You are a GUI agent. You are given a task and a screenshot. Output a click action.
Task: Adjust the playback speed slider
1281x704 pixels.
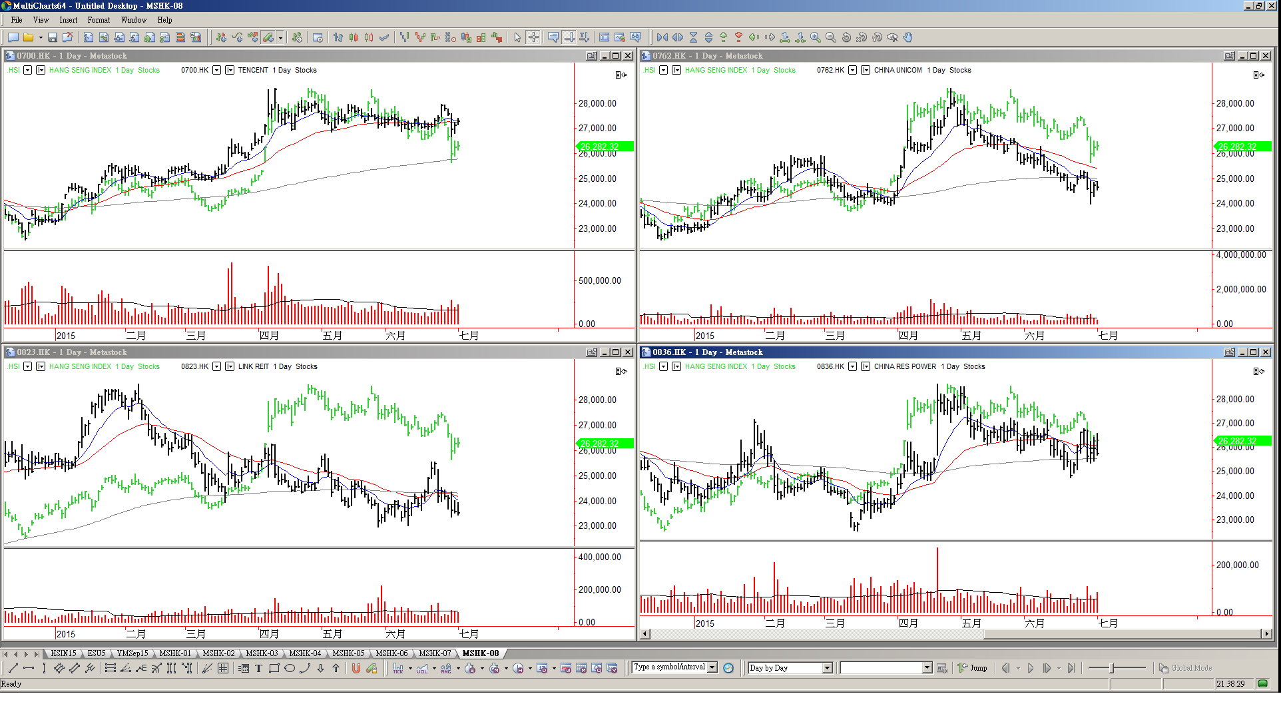tap(1111, 668)
